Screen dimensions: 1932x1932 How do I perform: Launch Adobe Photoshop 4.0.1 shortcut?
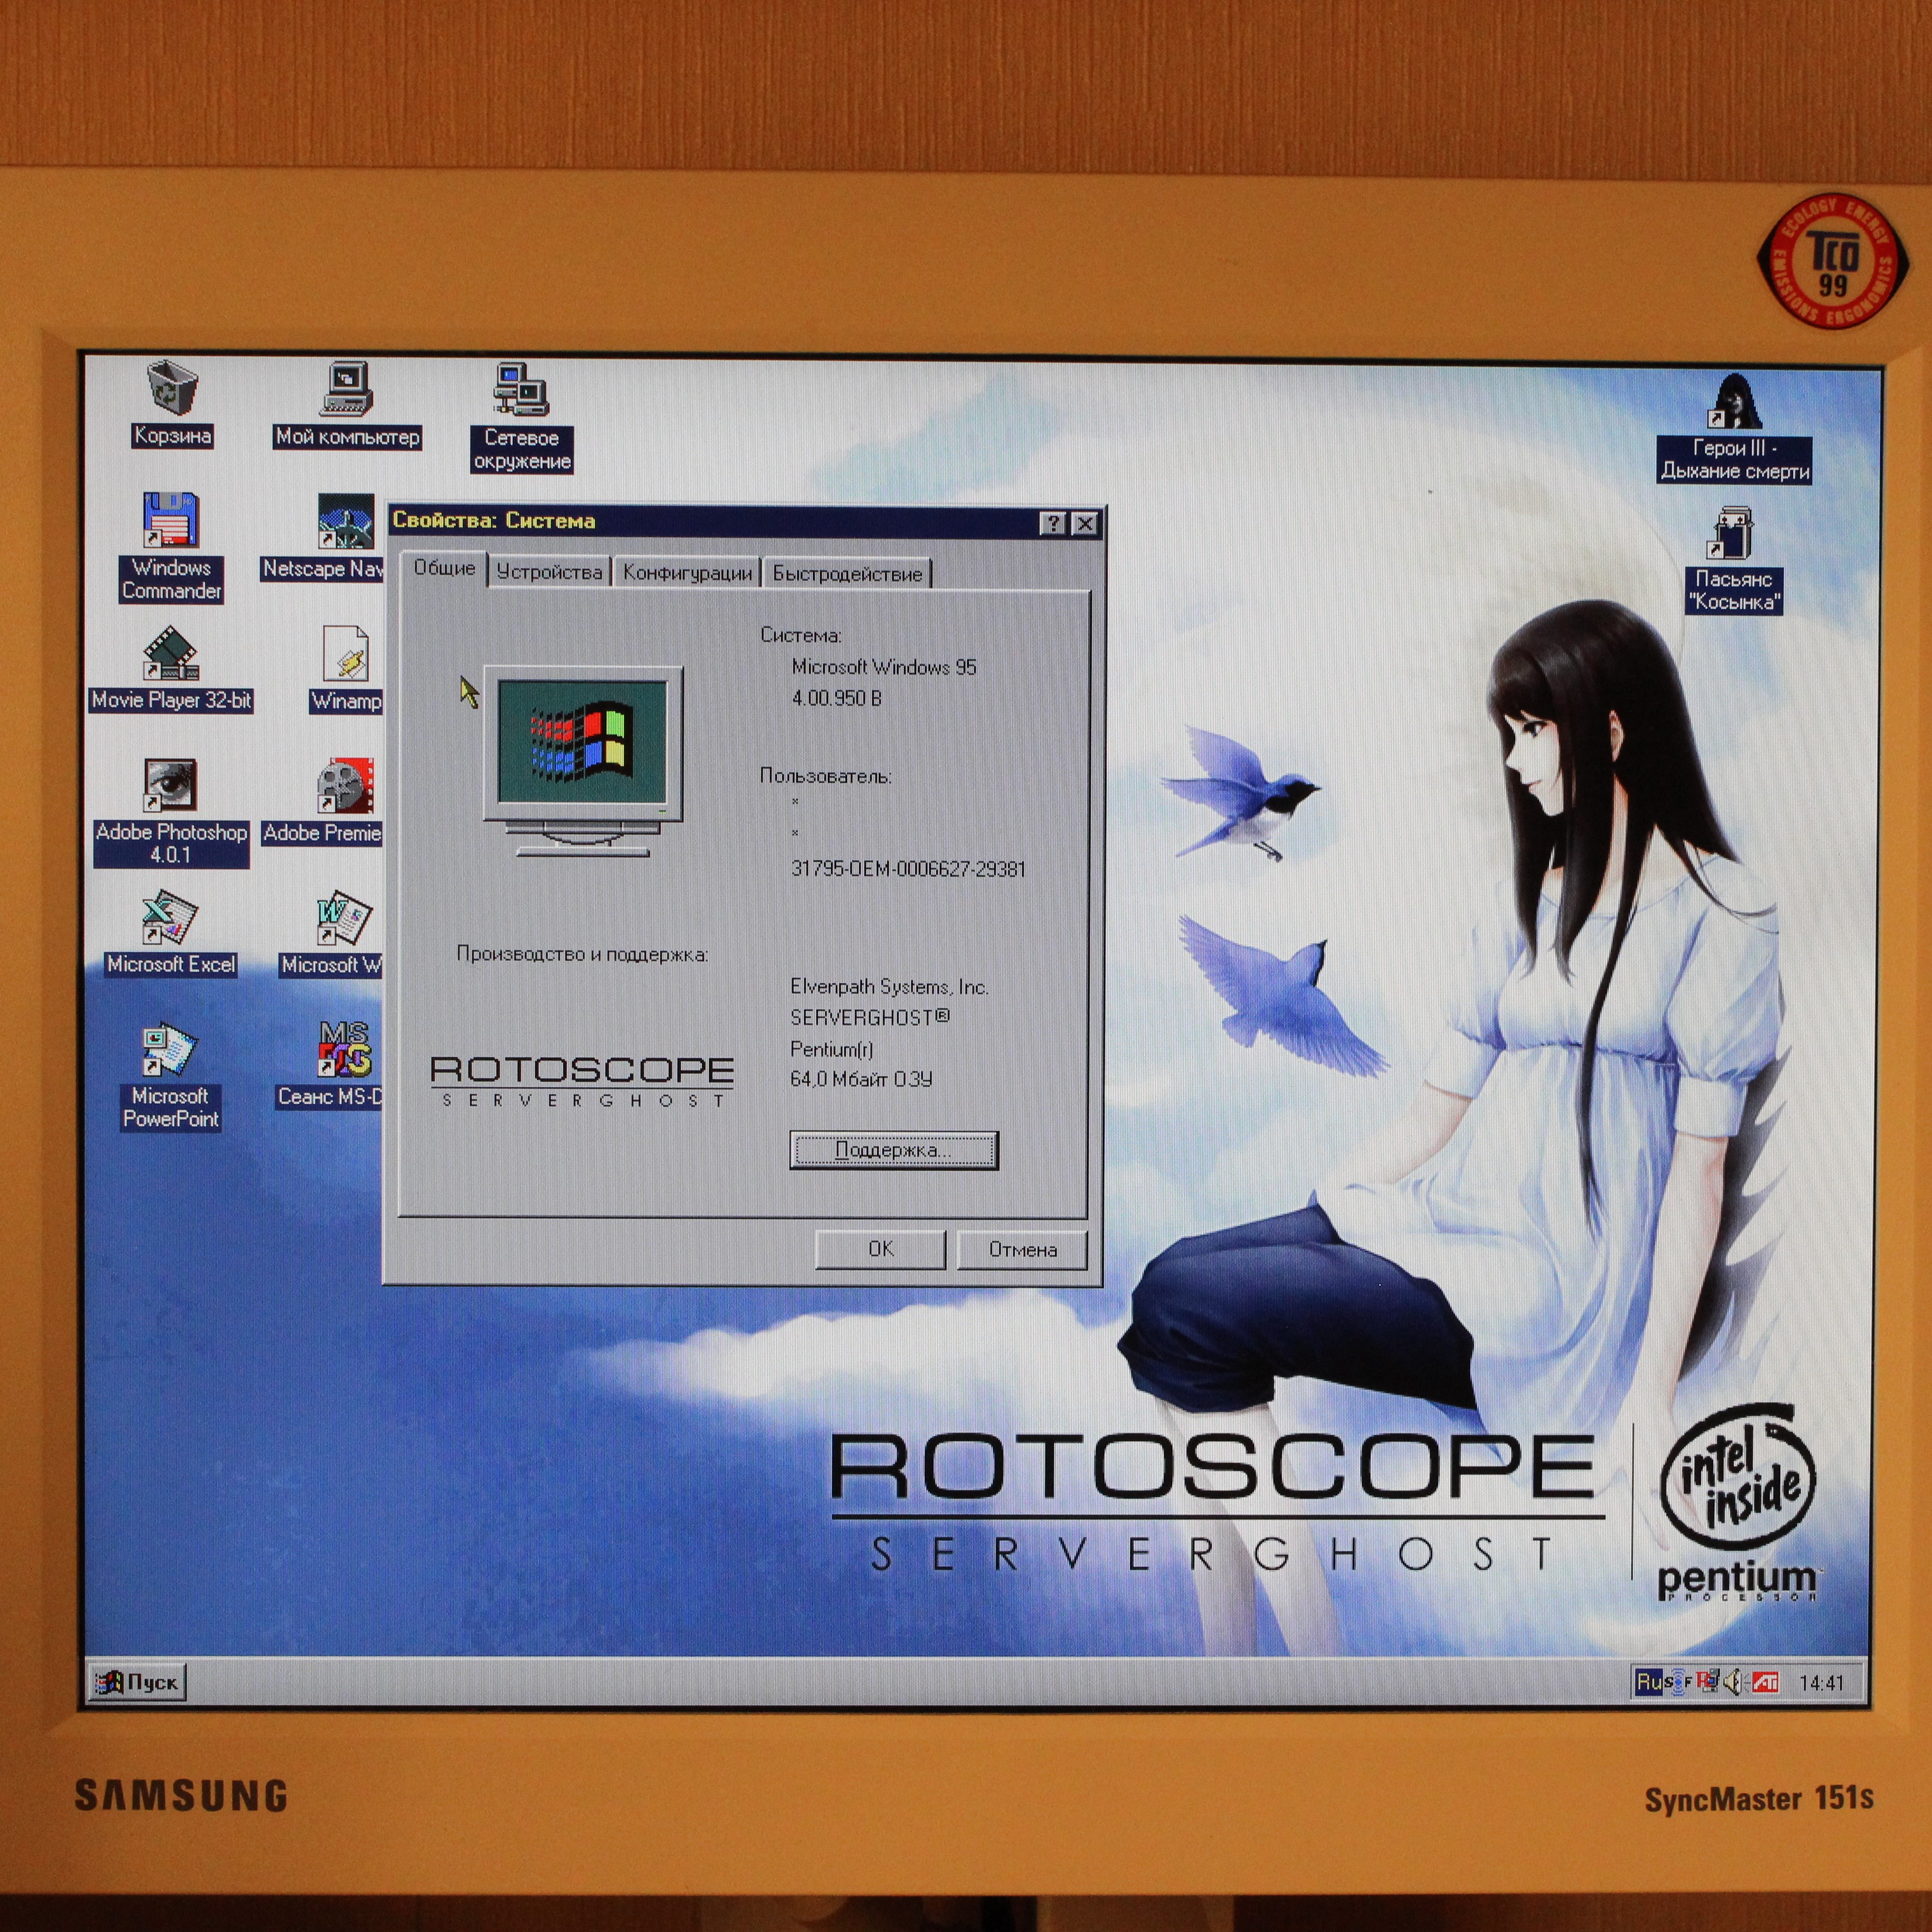click(170, 786)
